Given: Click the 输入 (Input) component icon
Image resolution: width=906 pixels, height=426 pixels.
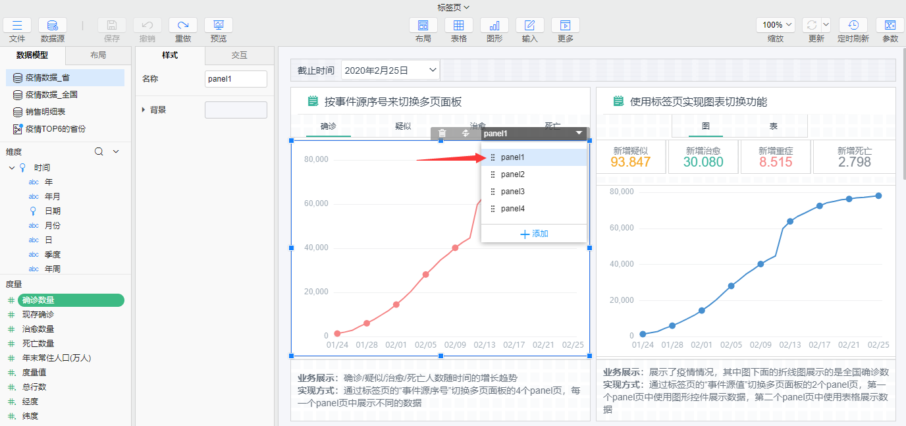Looking at the screenshot, I should [530, 26].
